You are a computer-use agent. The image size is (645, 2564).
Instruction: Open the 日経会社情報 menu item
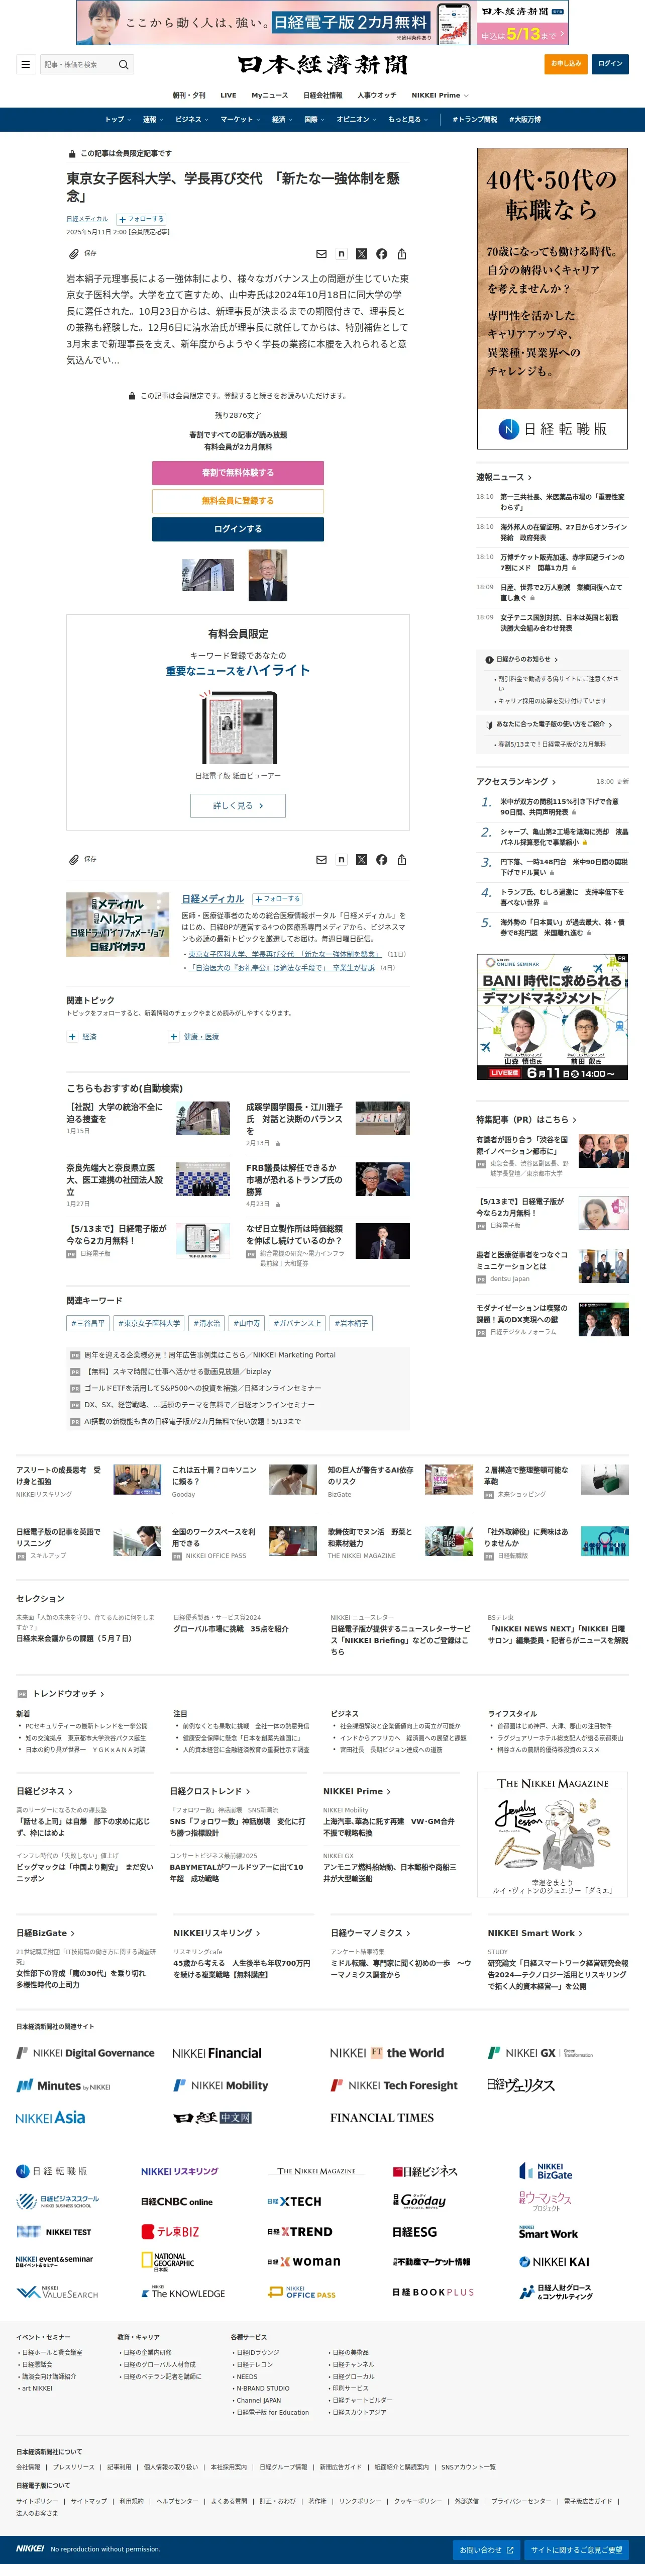[323, 96]
